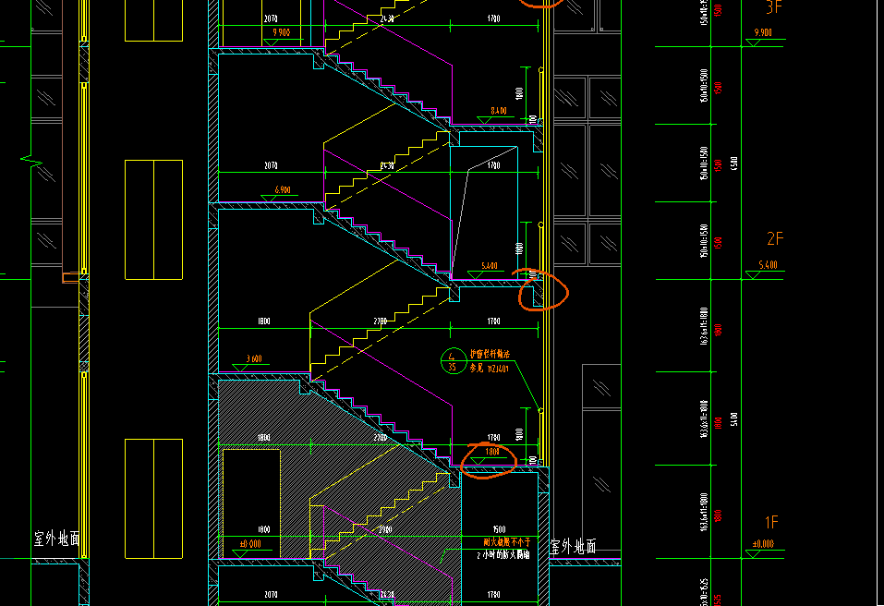Click the 4/35 detail callout circle

tap(452, 361)
